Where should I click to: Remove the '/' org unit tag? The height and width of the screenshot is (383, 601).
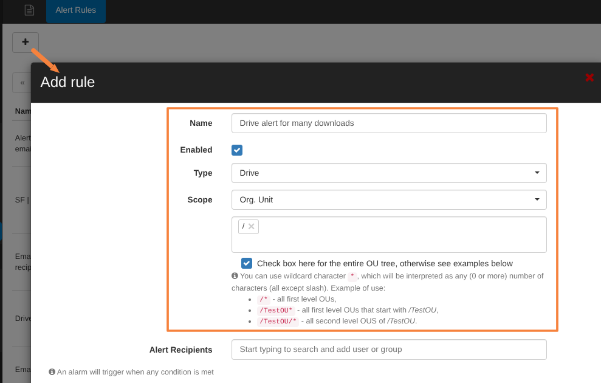click(252, 226)
